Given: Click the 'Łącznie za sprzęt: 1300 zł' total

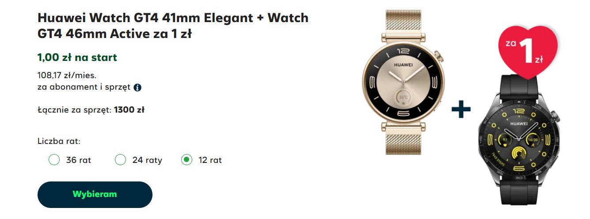Looking at the screenshot, I should (91, 110).
